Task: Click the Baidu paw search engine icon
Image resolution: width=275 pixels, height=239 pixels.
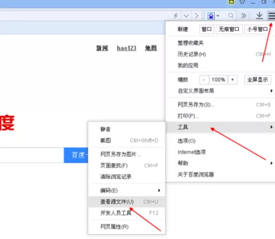Action: click(x=211, y=16)
